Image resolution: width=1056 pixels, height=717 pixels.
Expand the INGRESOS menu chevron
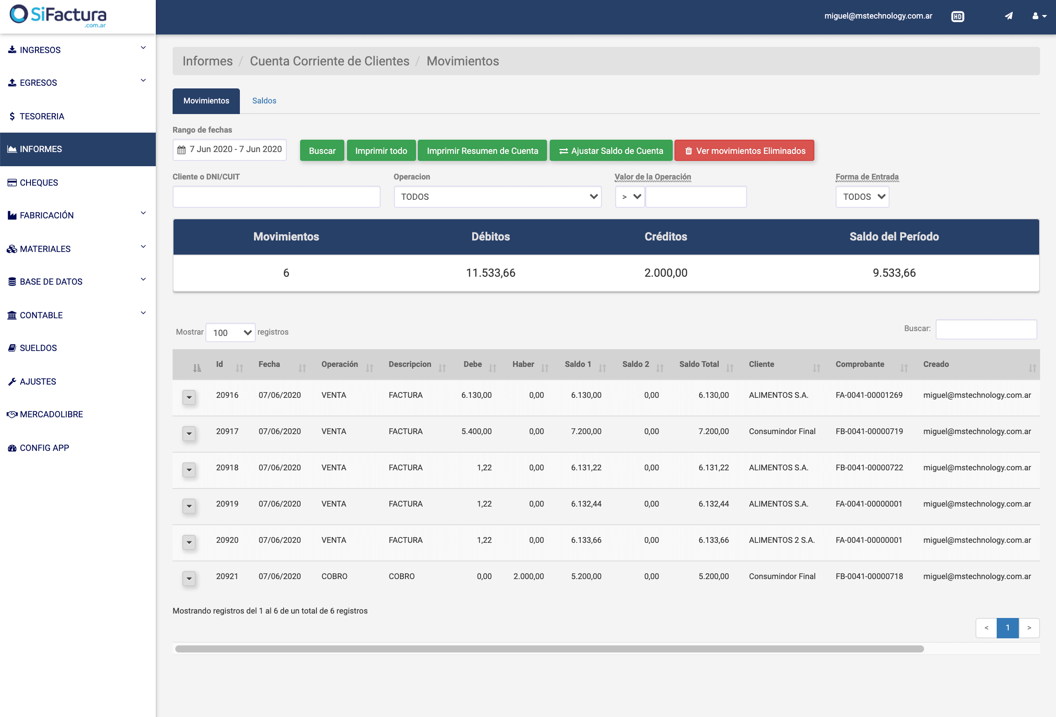pyautogui.click(x=143, y=48)
